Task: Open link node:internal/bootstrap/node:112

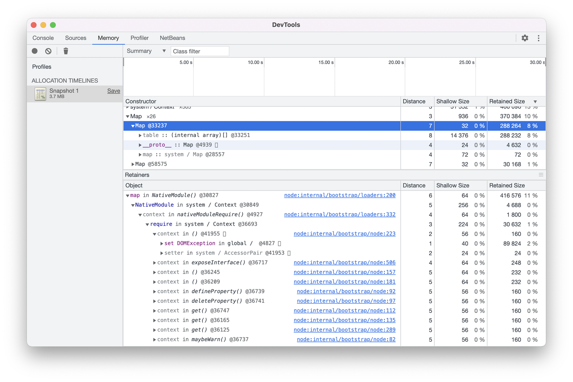Action: tap(345, 311)
